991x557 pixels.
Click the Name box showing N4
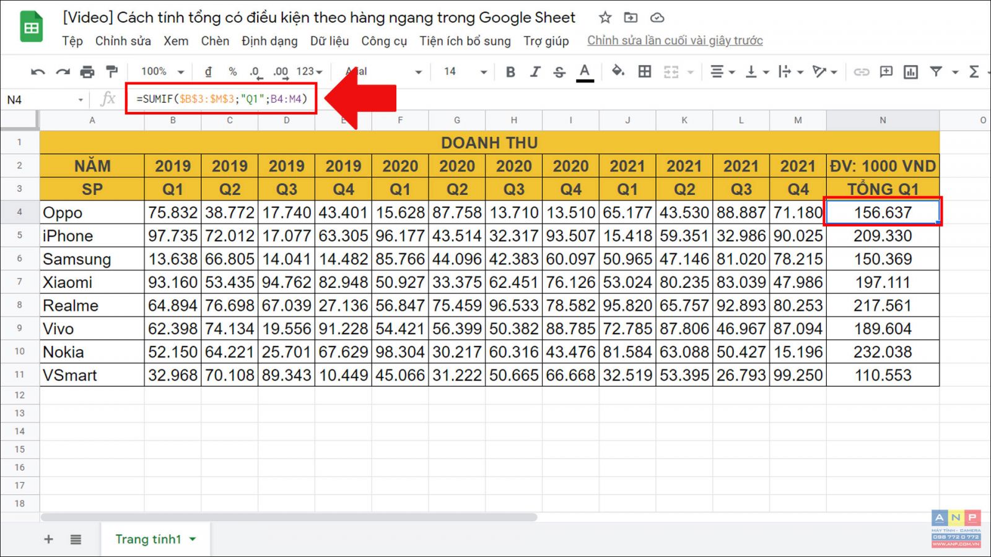coord(43,100)
